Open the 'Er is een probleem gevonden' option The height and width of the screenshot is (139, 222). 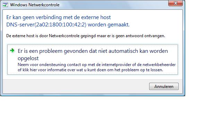coord(93,51)
